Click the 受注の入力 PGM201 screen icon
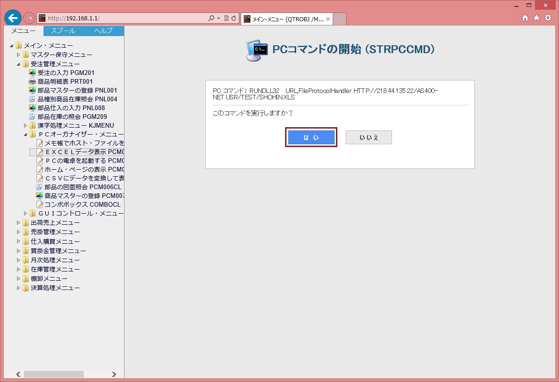The height and width of the screenshot is (382, 559). click(32, 73)
